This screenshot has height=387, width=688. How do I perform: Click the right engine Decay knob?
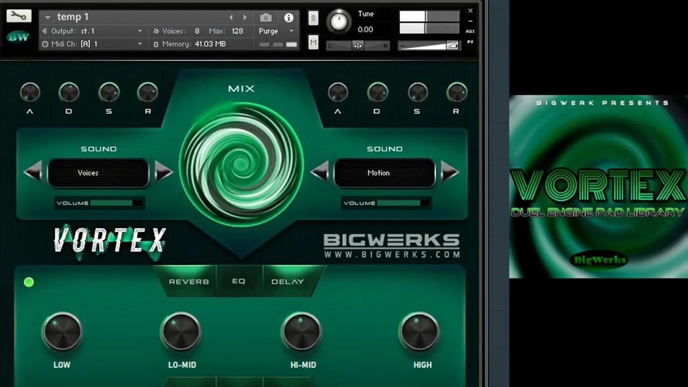point(378,92)
